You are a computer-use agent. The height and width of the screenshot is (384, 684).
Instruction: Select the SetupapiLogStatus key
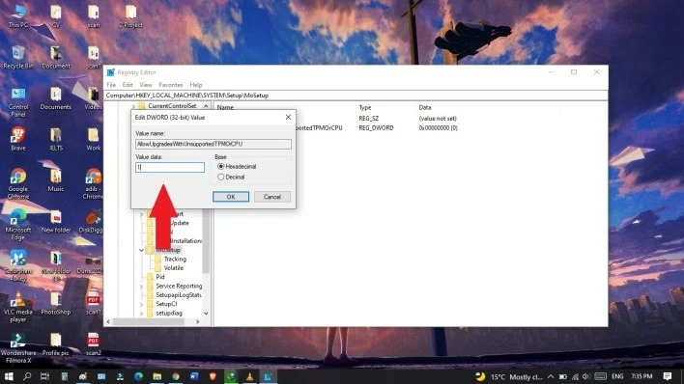pyautogui.click(x=179, y=295)
